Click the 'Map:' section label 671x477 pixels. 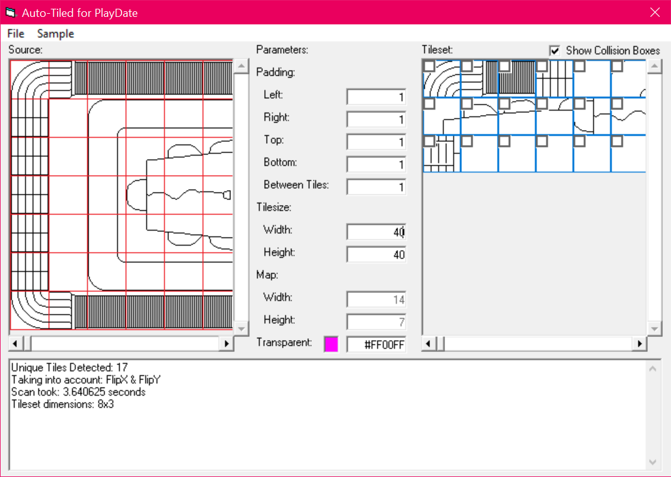(x=267, y=275)
